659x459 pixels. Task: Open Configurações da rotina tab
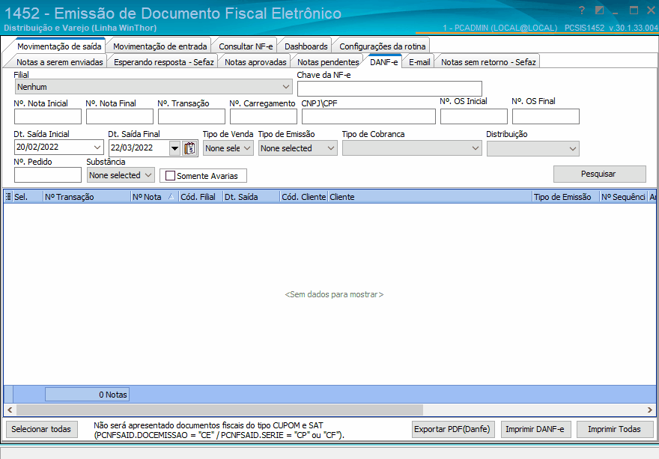click(383, 46)
